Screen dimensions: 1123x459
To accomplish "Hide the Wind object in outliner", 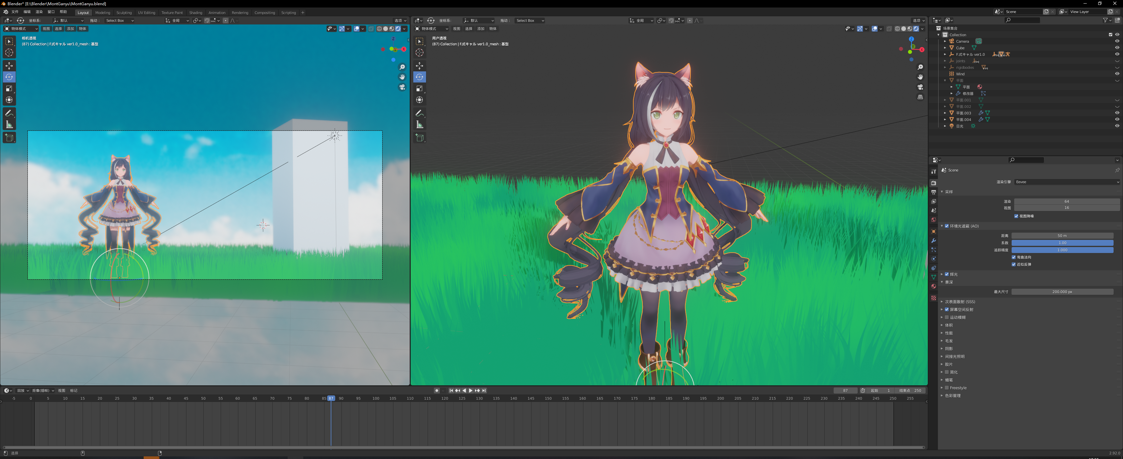I will 1117,74.
